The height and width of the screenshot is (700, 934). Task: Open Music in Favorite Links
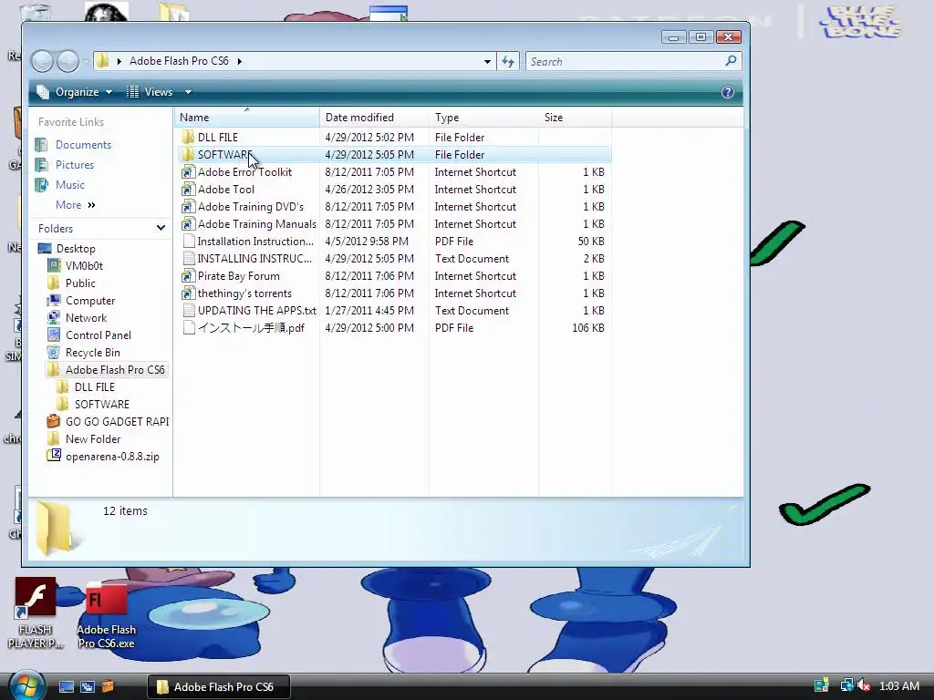pos(69,185)
